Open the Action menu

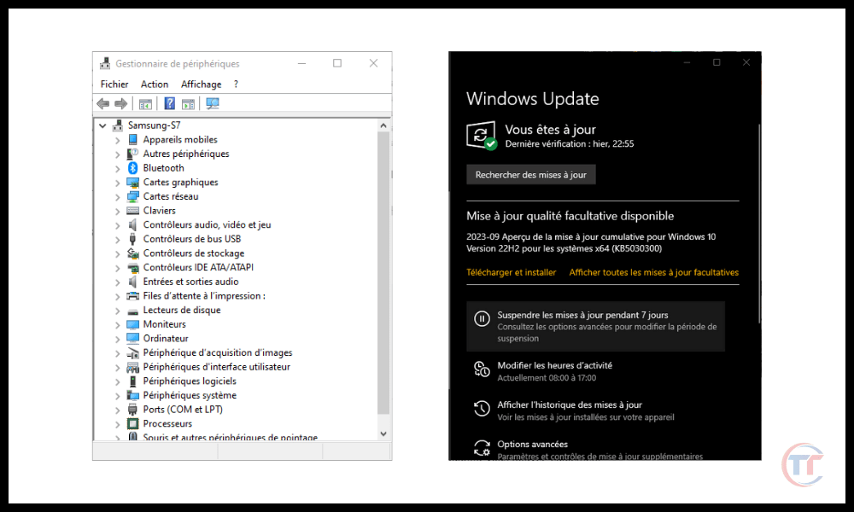click(x=155, y=84)
